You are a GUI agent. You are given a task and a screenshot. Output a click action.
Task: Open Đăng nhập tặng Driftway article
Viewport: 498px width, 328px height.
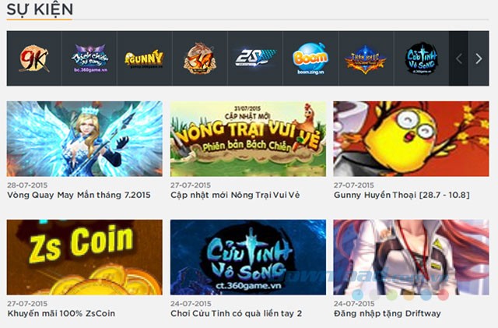click(x=388, y=313)
